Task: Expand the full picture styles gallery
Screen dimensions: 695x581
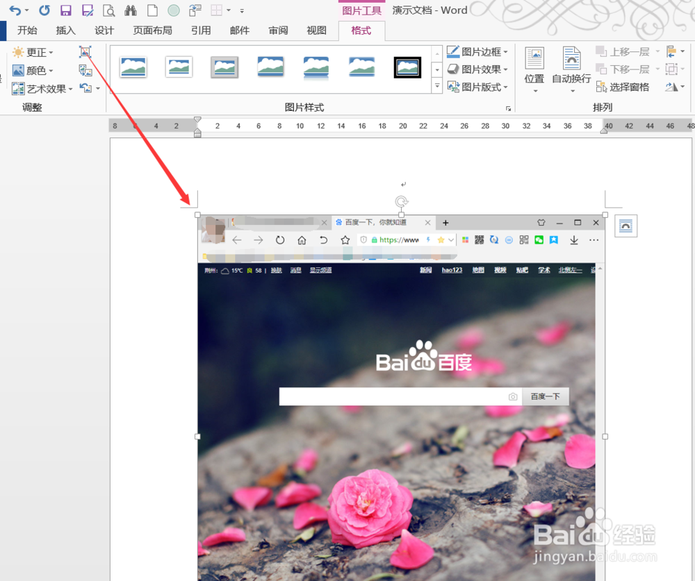Action: [x=437, y=85]
